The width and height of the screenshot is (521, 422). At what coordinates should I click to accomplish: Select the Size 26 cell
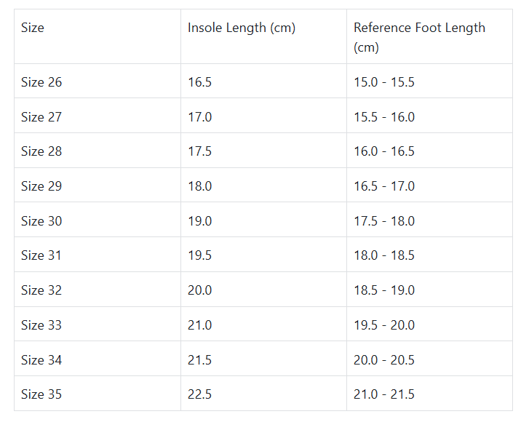41,82
